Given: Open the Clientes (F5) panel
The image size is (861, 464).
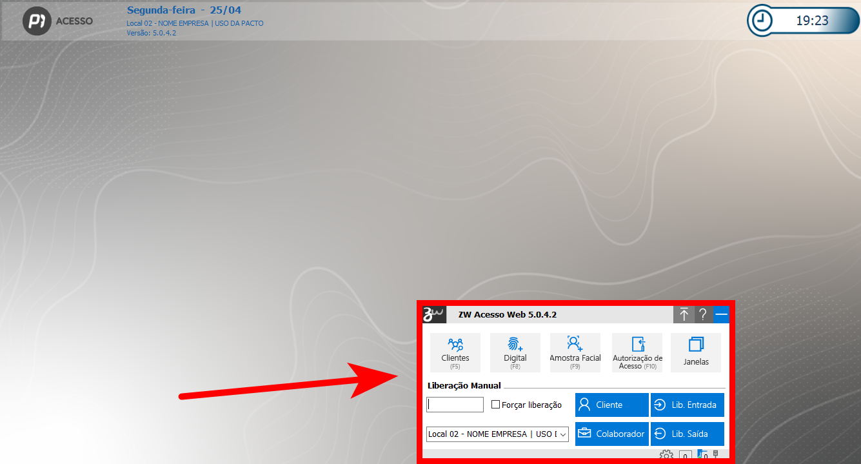Looking at the screenshot, I should (x=455, y=352).
